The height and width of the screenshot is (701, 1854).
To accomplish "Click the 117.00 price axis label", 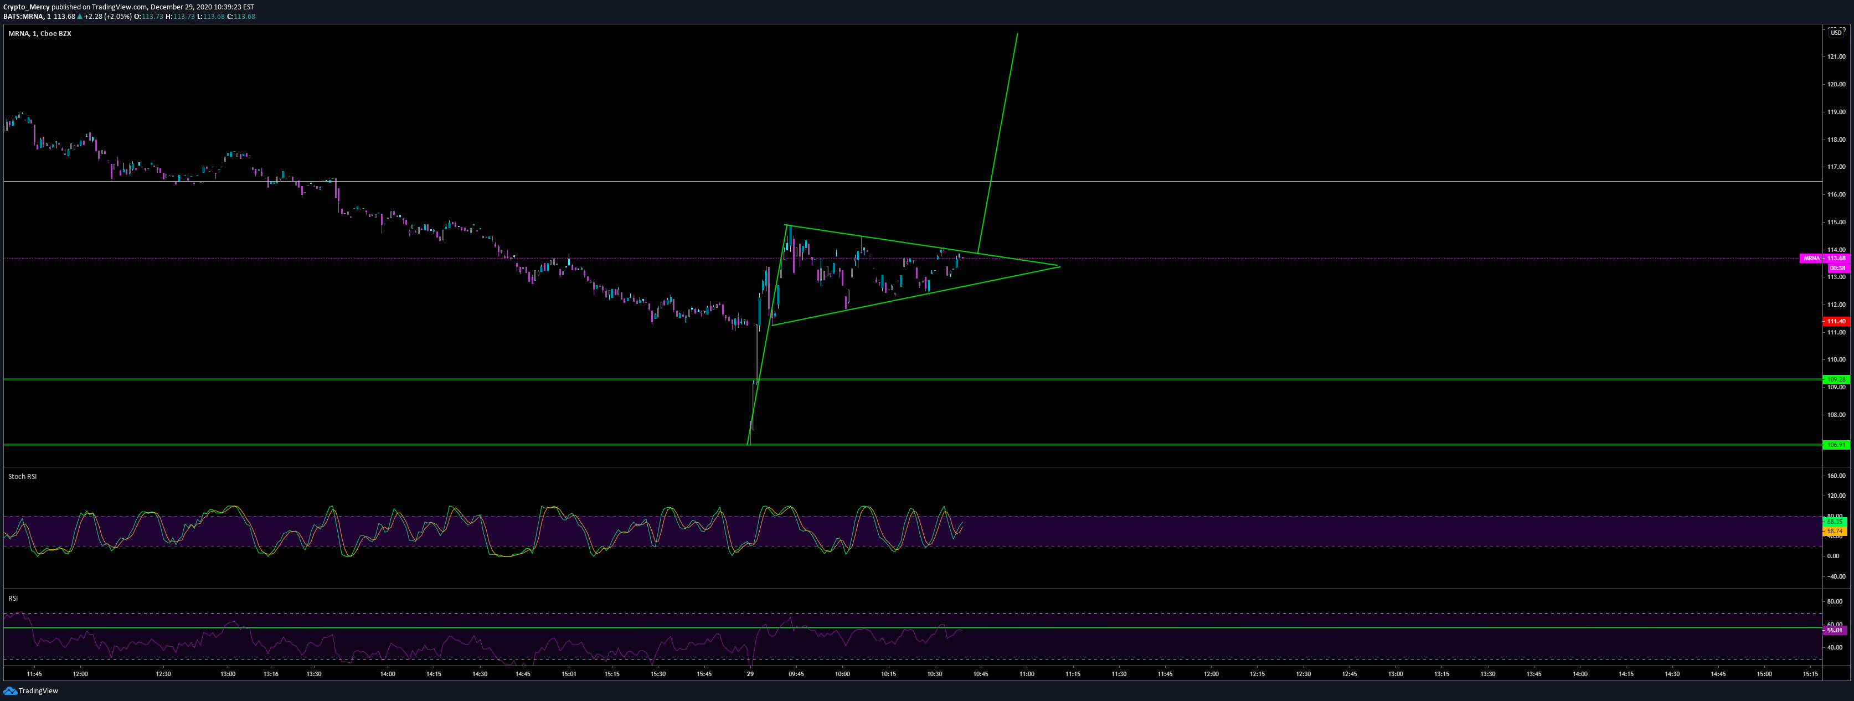I will [x=1836, y=167].
